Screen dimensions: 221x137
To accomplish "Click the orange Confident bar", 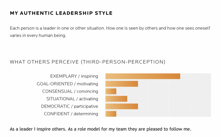I will tap(111, 114).
